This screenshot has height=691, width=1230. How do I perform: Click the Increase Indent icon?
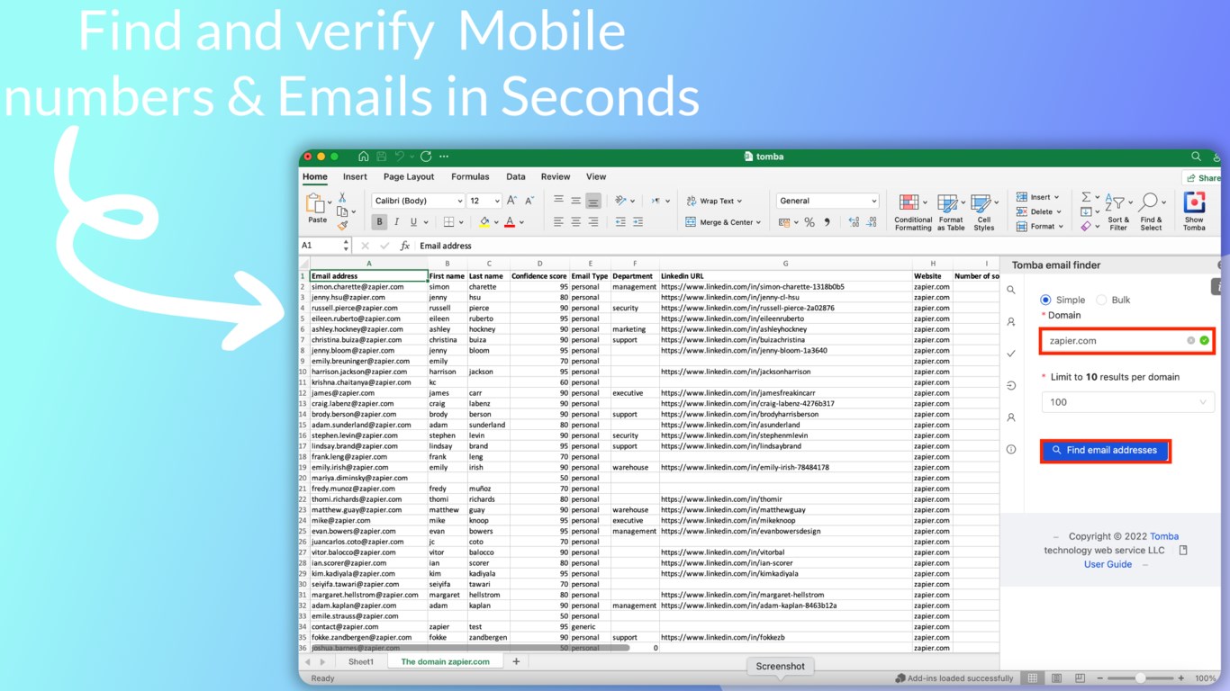click(x=638, y=222)
